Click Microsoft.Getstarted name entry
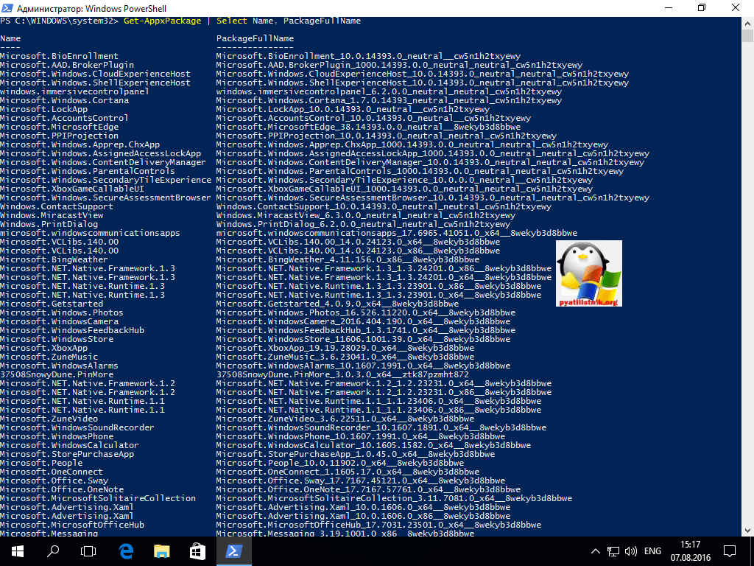The height and width of the screenshot is (566, 754). (52, 304)
